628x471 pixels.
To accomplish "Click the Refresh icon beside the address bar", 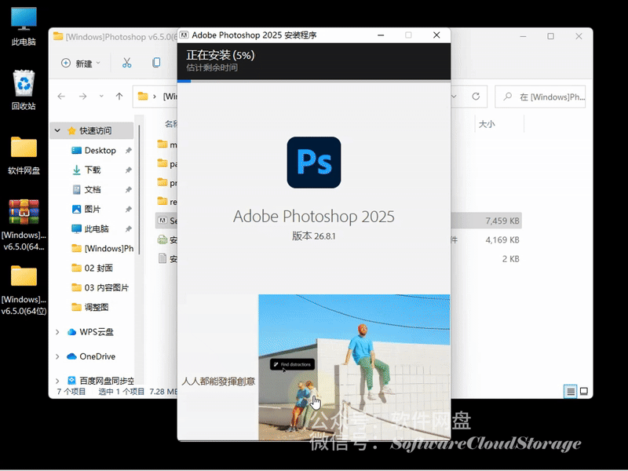I will [x=475, y=97].
